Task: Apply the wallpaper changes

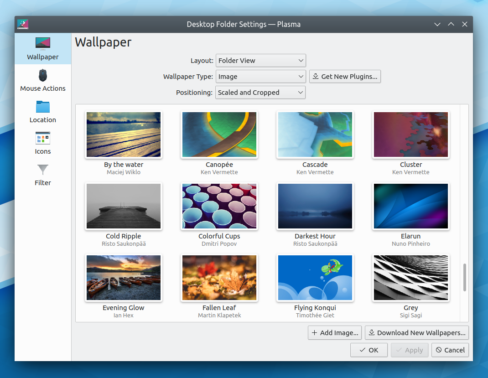Action: pyautogui.click(x=409, y=350)
